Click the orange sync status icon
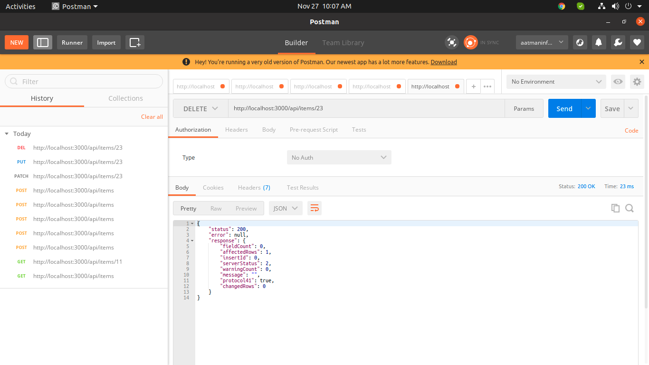Viewport: 649px width, 365px height. [x=470, y=42]
